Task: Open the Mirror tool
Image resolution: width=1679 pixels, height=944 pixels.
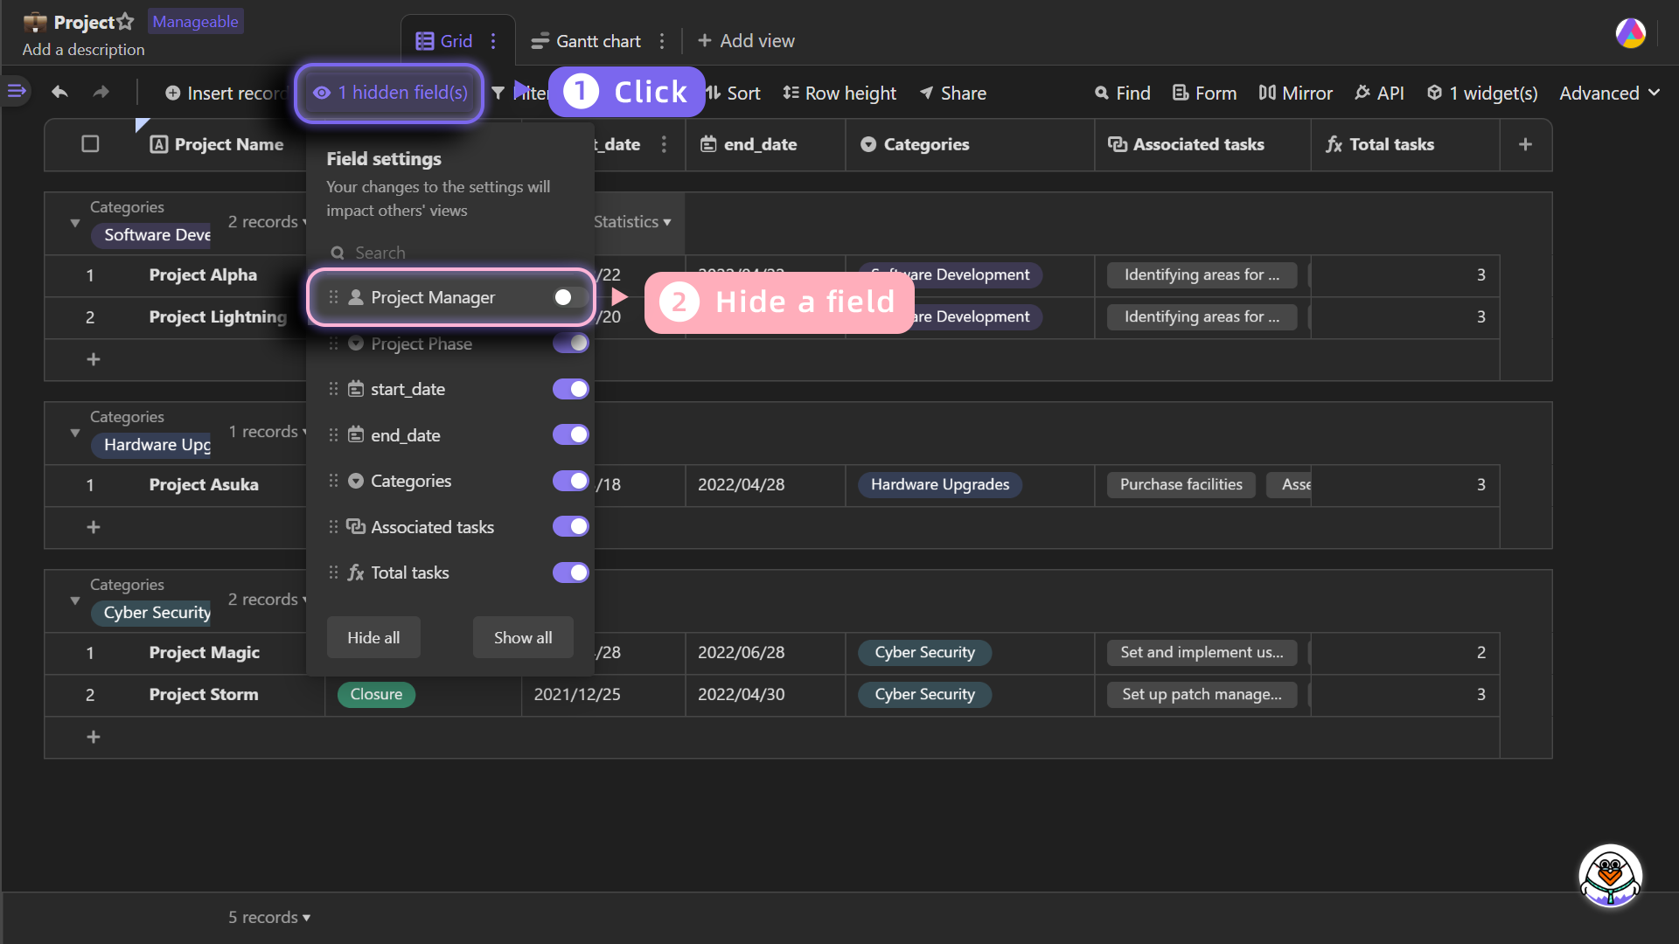Action: click(1295, 93)
